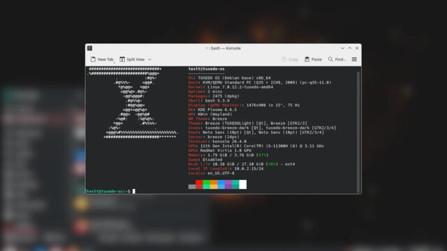Click the testt@tuxedo-os header text
447x251 pixels.
(207, 69)
